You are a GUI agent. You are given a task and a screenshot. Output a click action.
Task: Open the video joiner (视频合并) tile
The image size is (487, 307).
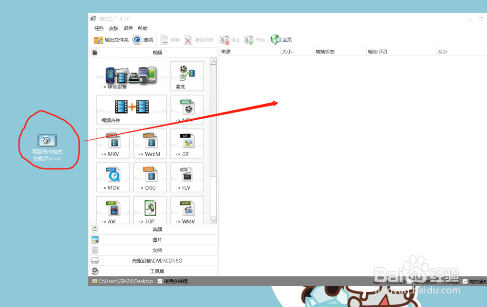tap(131, 109)
